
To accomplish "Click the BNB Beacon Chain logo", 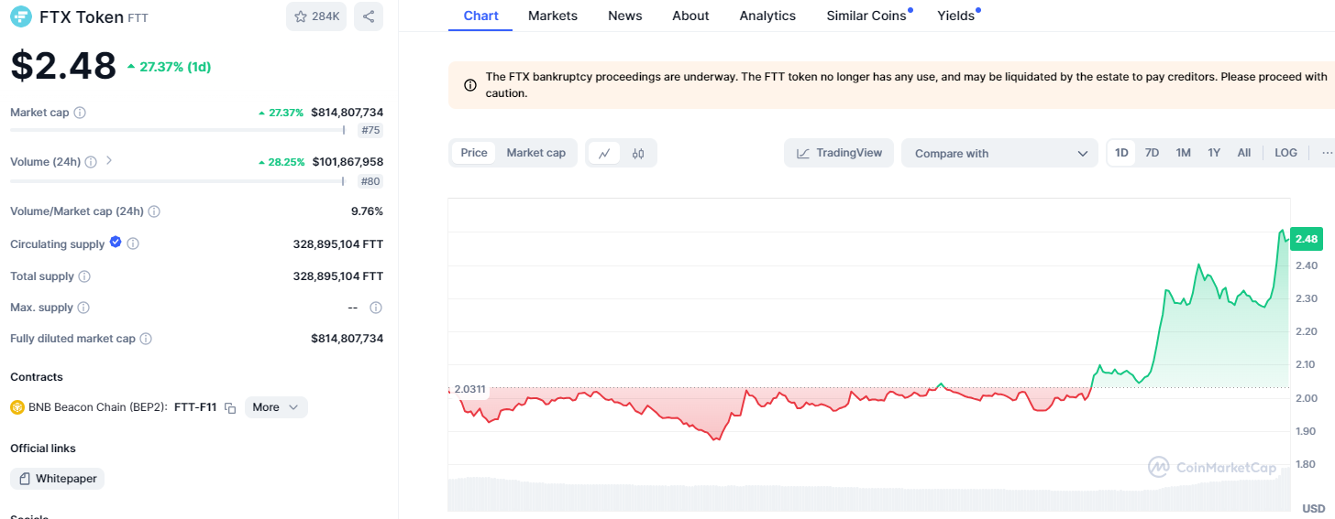I will point(17,407).
